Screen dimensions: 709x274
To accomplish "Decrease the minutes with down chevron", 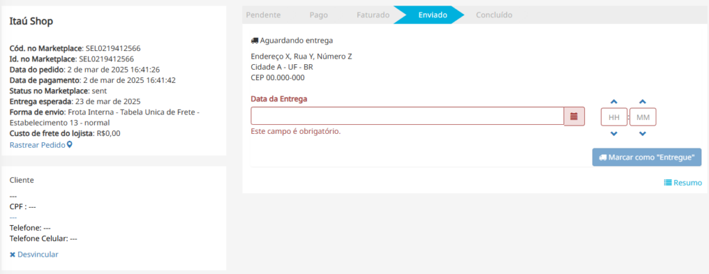I will pyautogui.click(x=643, y=133).
